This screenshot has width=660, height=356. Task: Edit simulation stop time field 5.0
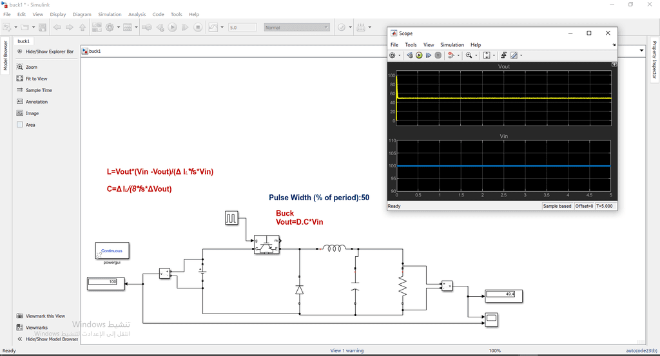click(x=242, y=27)
